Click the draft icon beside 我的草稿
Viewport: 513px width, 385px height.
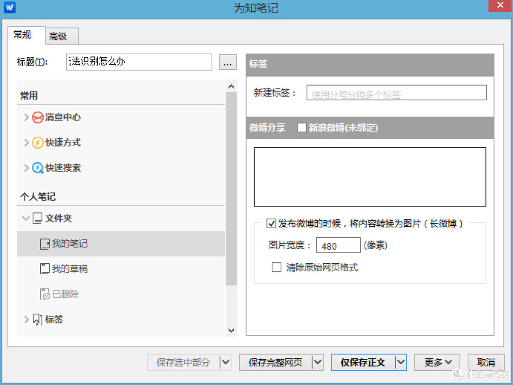point(45,269)
